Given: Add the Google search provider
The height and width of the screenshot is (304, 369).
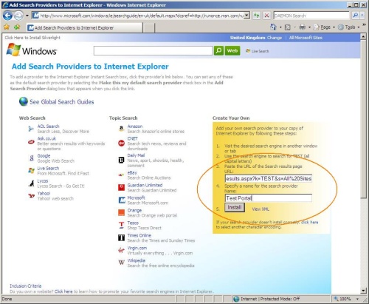Looking at the screenshot, I should click(x=44, y=156).
